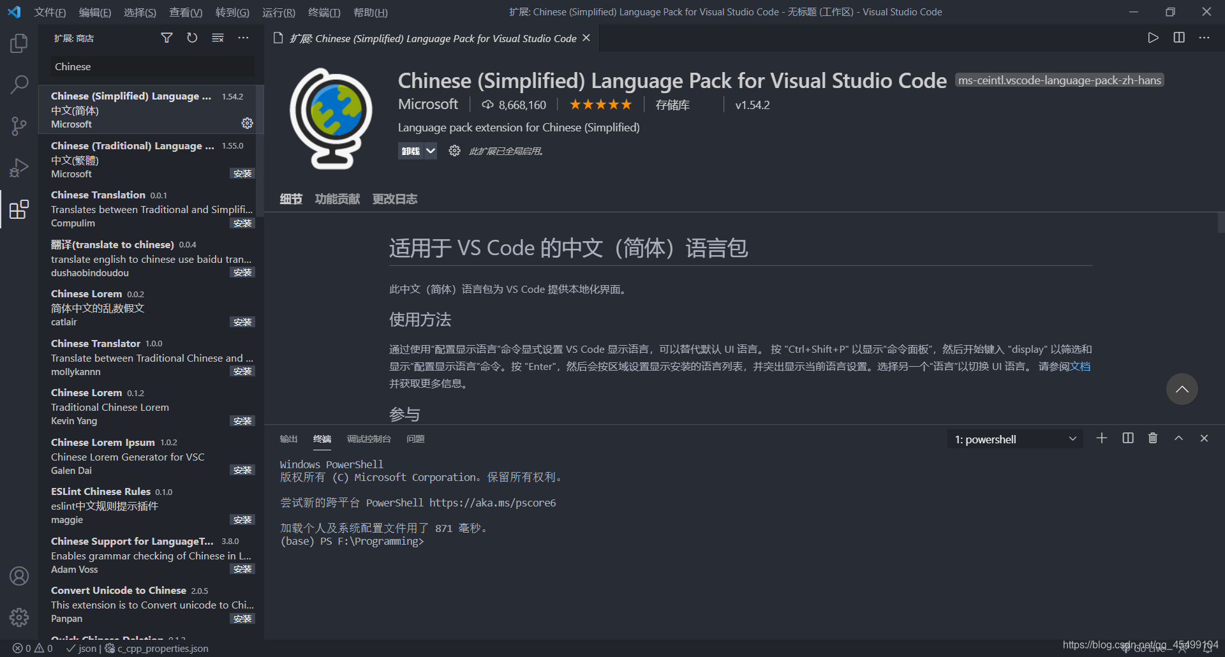Install ESLint Chinese Rules extension

tap(242, 520)
